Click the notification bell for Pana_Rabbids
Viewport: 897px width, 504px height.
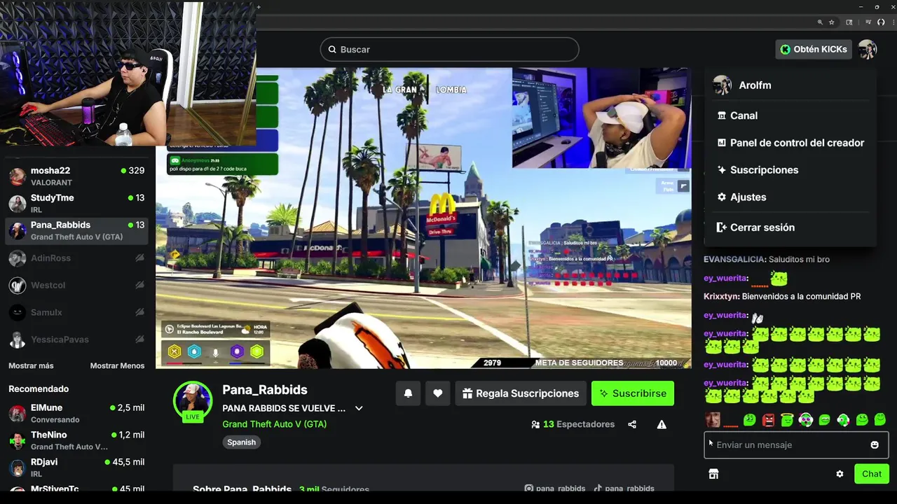pos(408,393)
